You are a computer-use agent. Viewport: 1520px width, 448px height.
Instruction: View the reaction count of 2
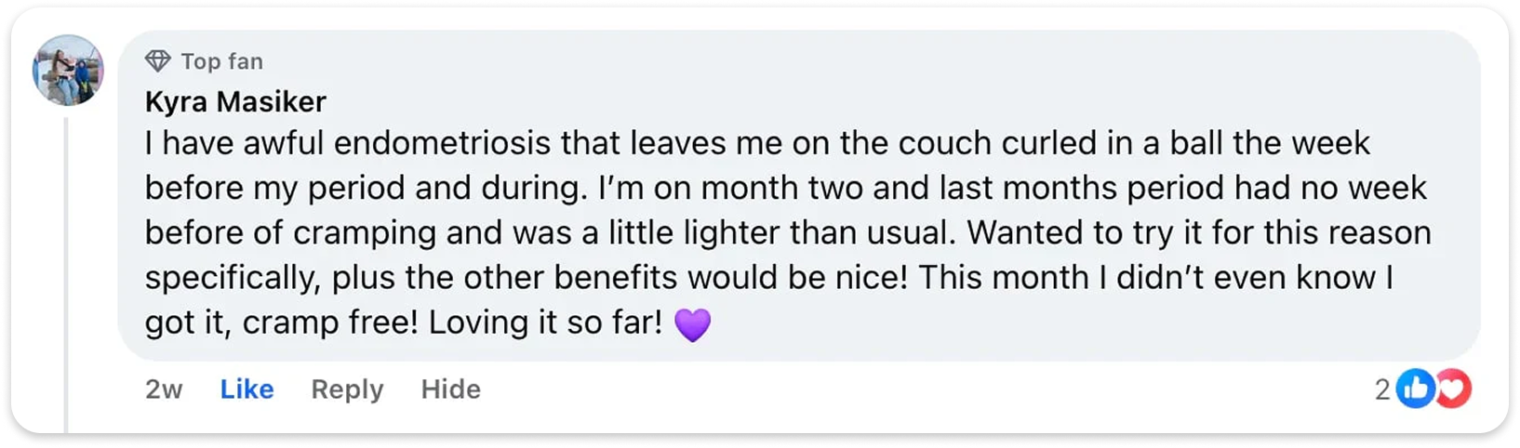pyautogui.click(x=1382, y=389)
